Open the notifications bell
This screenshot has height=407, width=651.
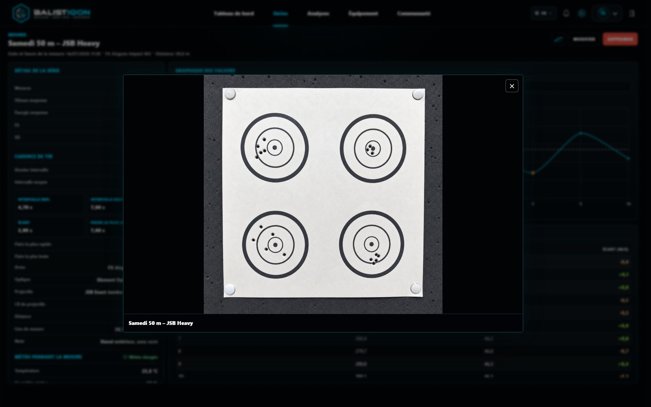(566, 14)
